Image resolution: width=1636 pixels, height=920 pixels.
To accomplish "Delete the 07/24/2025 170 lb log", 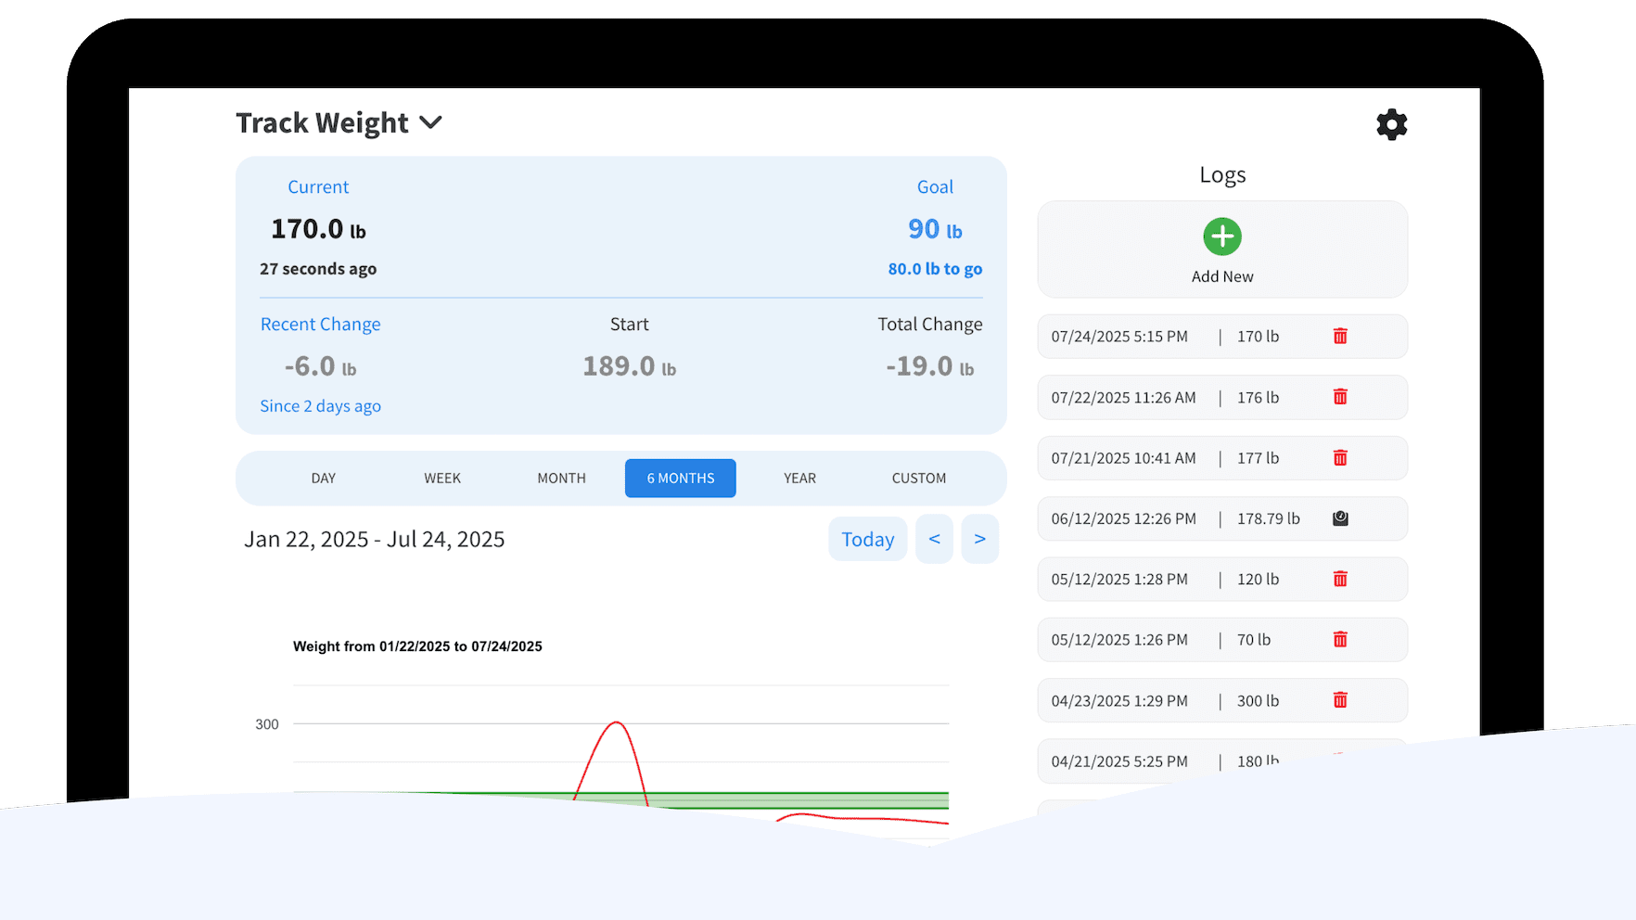I will pos(1339,337).
